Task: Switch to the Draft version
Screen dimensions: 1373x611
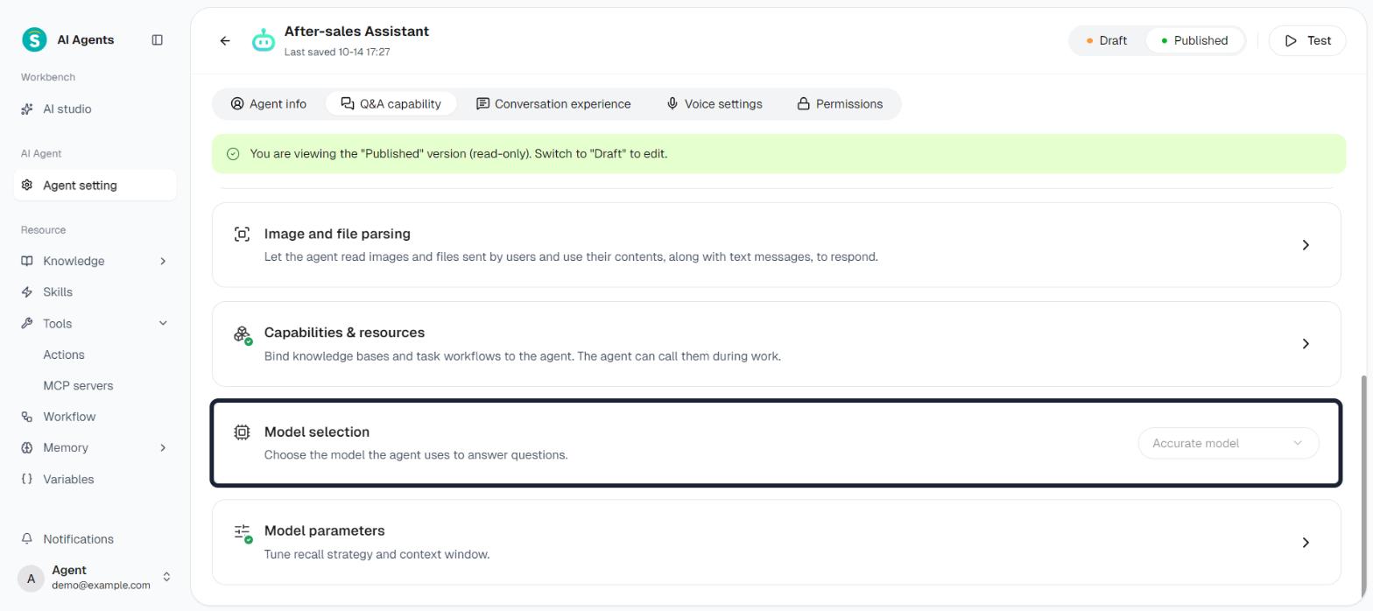Action: click(x=1107, y=40)
